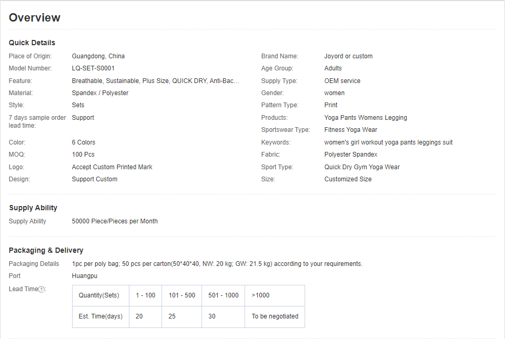Image resolution: width=505 pixels, height=339 pixels.
Task: Click the '50000 Piece/Pieces per Month' text
Action: click(115, 221)
